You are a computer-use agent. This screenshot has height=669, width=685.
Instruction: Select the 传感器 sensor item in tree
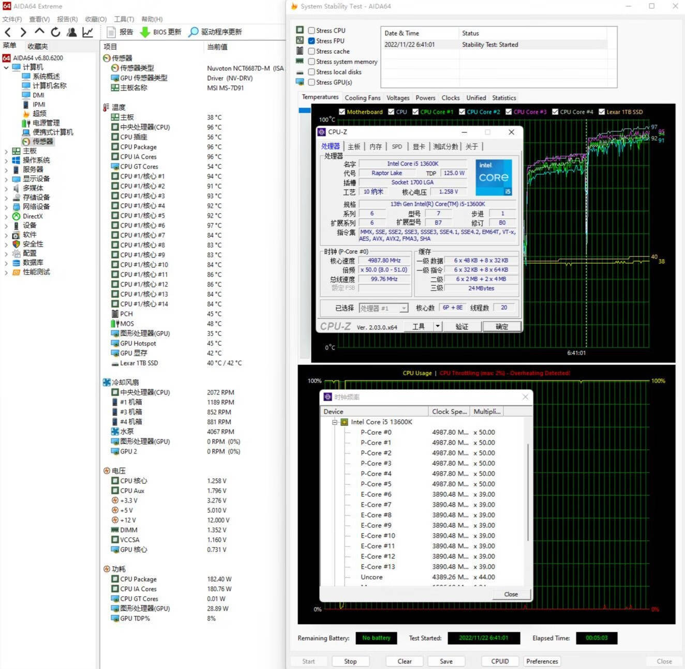coord(37,141)
